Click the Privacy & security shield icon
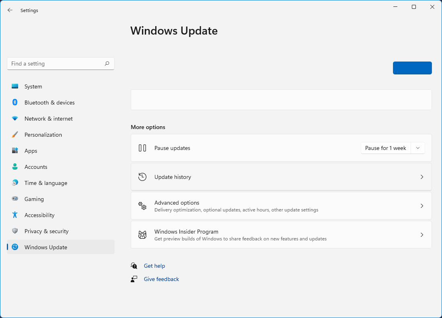Viewport: 442px width, 318px height. coord(15,231)
